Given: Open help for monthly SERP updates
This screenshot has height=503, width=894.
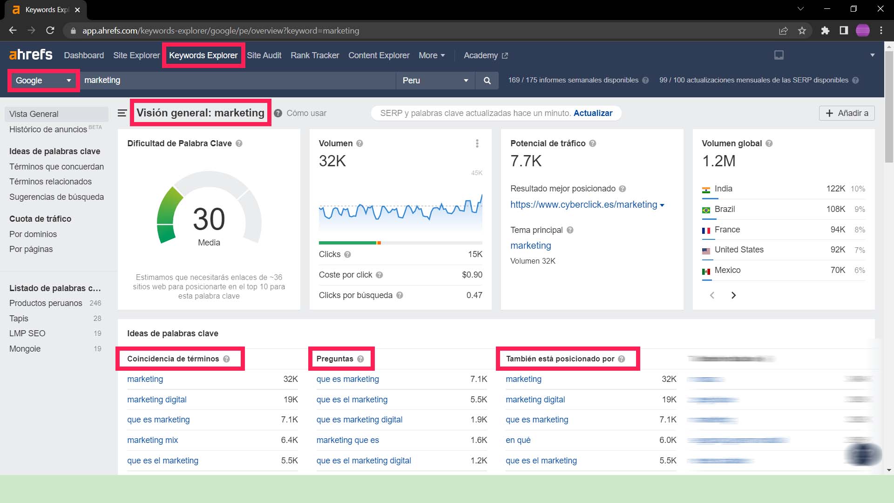Looking at the screenshot, I should [855, 80].
